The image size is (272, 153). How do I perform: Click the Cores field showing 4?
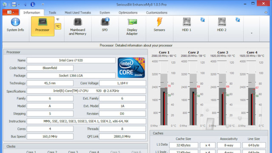[x=50, y=129]
